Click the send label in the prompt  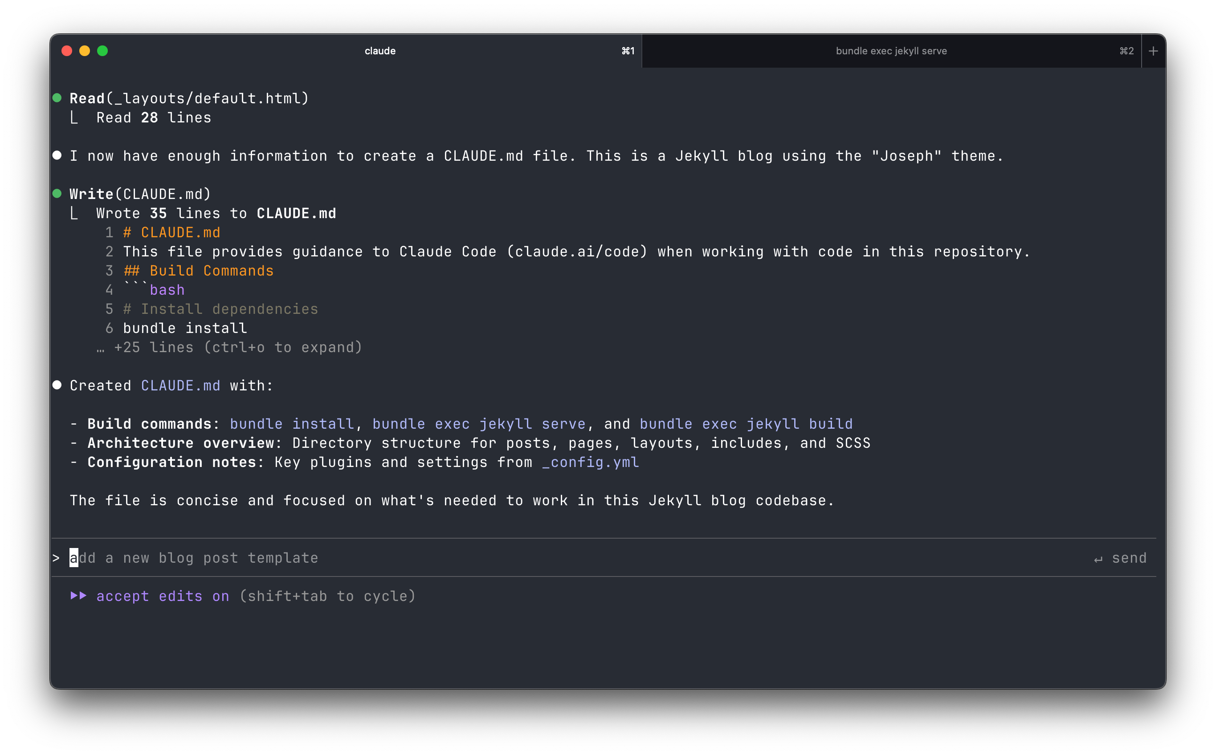point(1129,558)
